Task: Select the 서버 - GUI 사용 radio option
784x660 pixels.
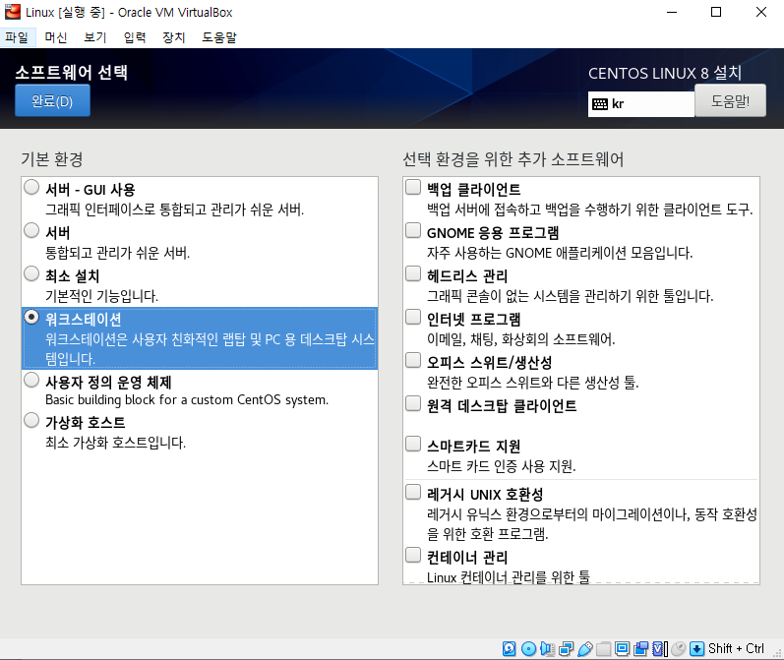Action: click(31, 187)
